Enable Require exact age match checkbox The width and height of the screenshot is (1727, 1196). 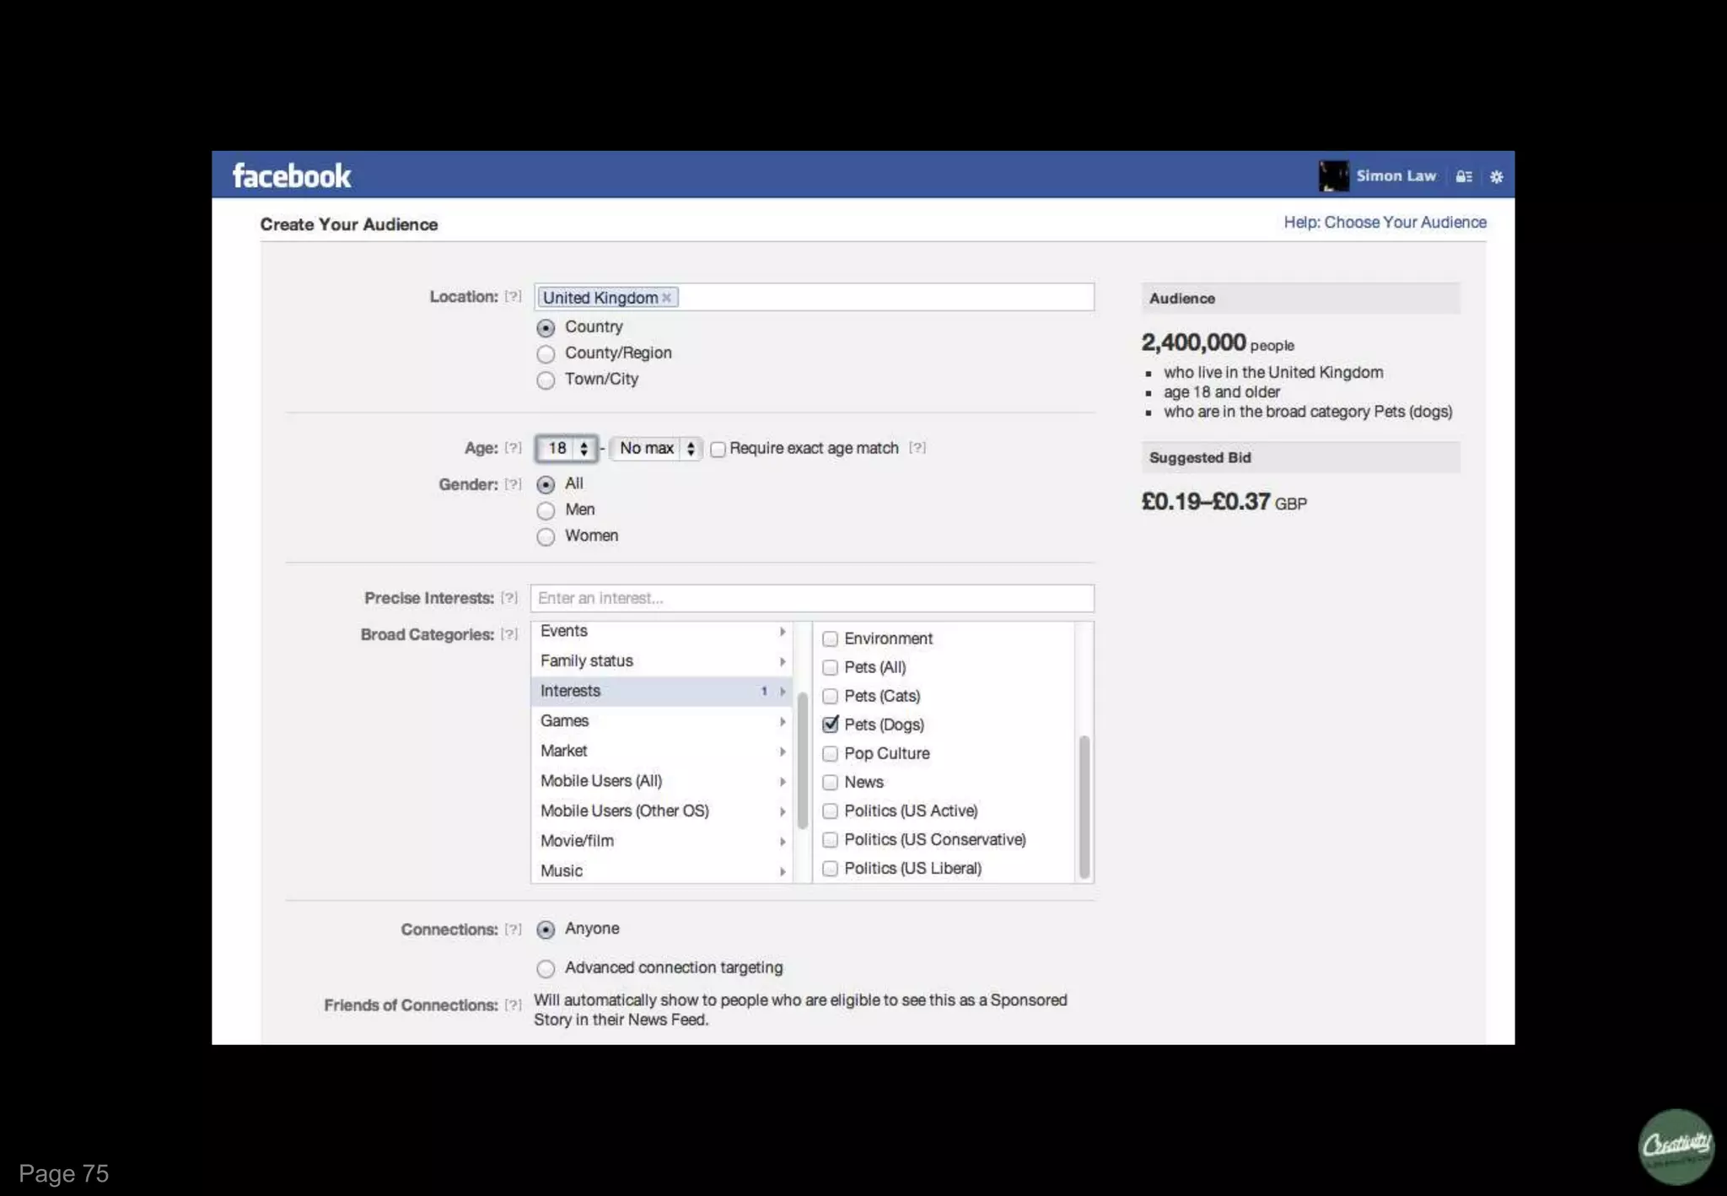(x=718, y=450)
